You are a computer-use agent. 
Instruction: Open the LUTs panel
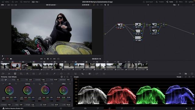[15, 2]
